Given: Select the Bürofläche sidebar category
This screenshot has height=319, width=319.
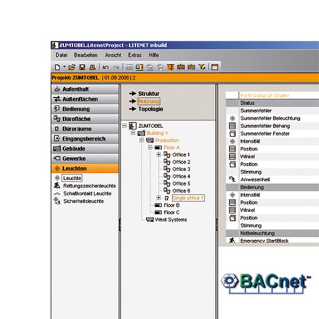Looking at the screenshot, I should tap(85, 119).
